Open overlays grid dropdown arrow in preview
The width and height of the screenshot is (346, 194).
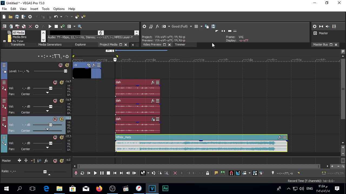201,26
